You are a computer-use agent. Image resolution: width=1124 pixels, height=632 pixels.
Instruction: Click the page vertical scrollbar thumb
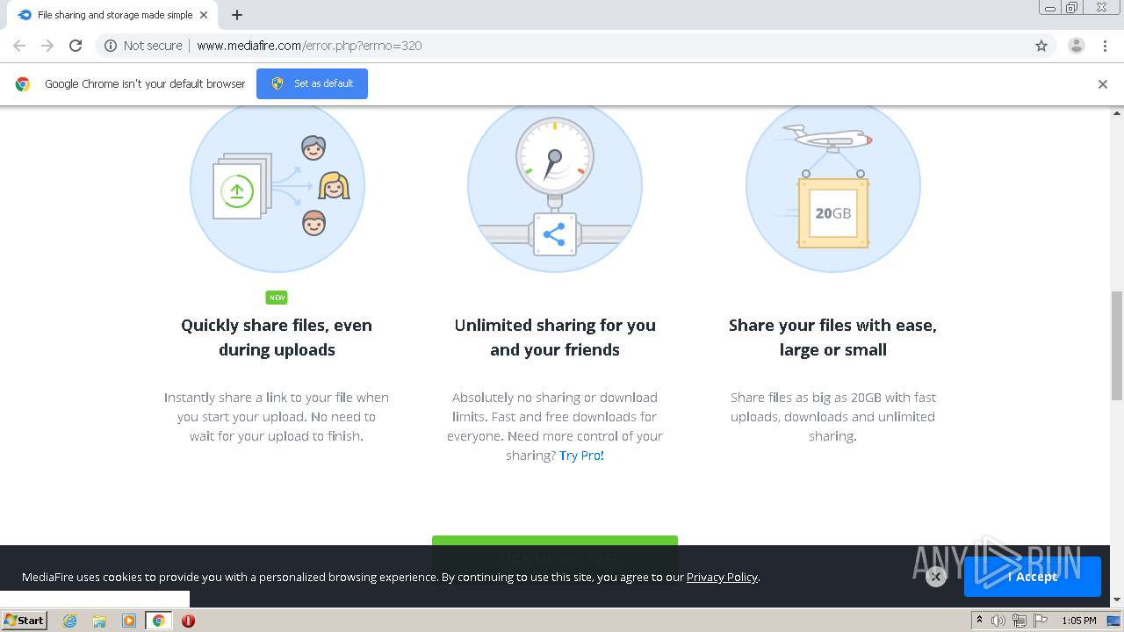[x=1117, y=344]
